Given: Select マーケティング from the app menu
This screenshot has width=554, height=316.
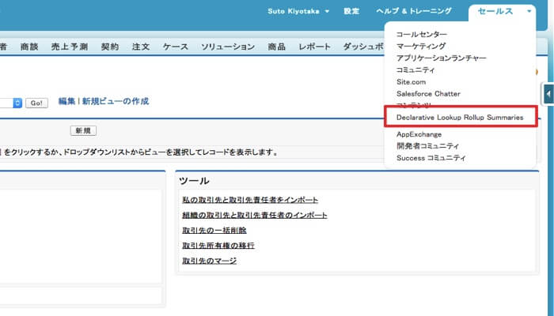Looking at the screenshot, I should pyautogui.click(x=421, y=47).
